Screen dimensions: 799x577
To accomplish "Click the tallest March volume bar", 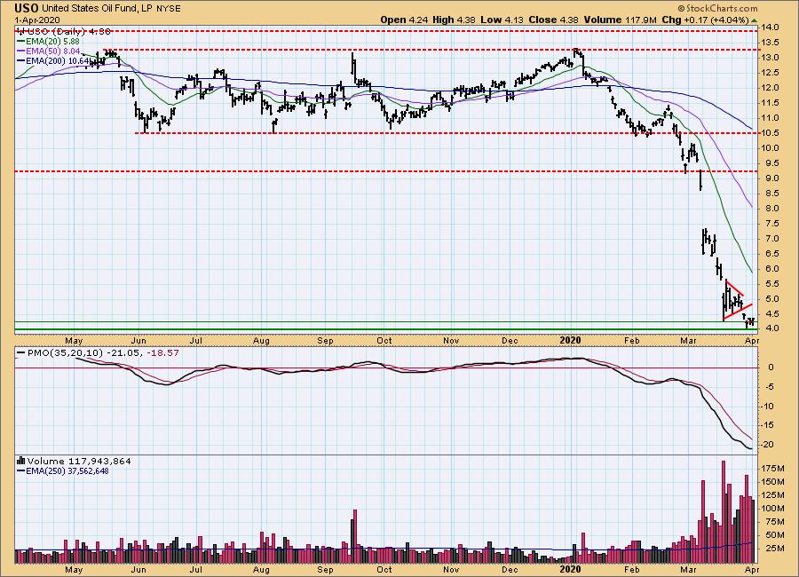I will (x=723, y=512).
